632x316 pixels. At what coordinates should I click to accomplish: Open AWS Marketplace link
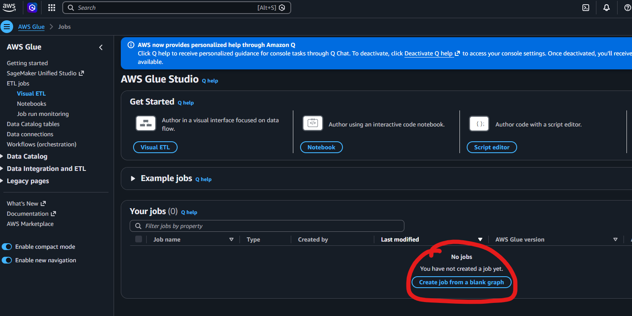pyautogui.click(x=30, y=224)
